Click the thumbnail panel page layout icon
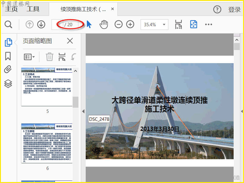Image resolution: width=244 pixels, height=183 pixels. (x=62, y=57)
